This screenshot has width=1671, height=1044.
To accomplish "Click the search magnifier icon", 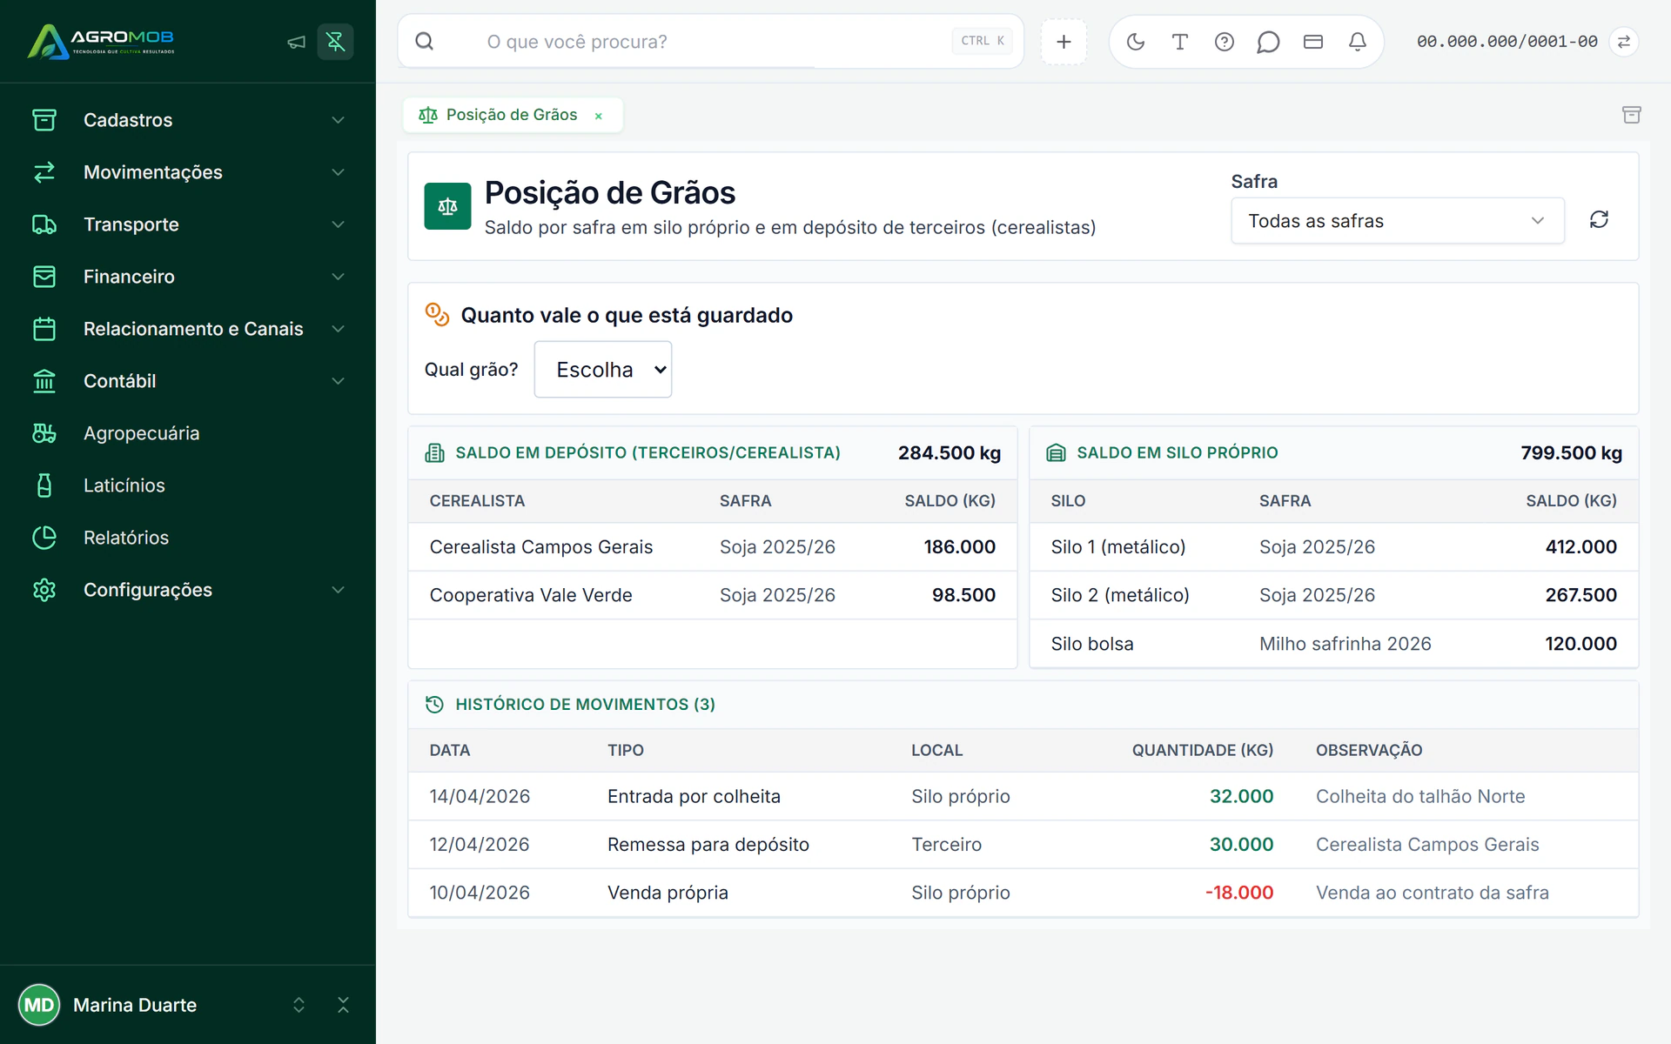I will click(x=424, y=42).
